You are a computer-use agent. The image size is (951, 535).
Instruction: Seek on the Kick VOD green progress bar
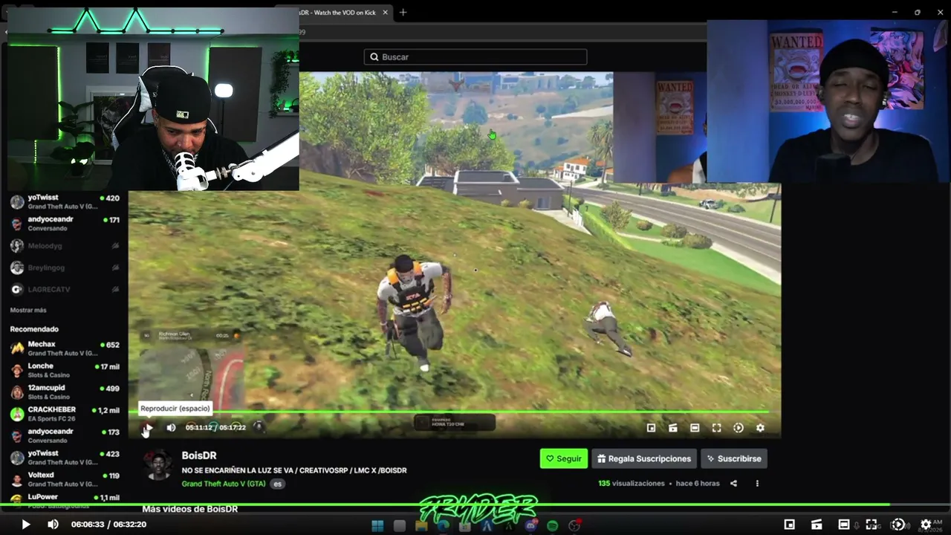point(454,412)
